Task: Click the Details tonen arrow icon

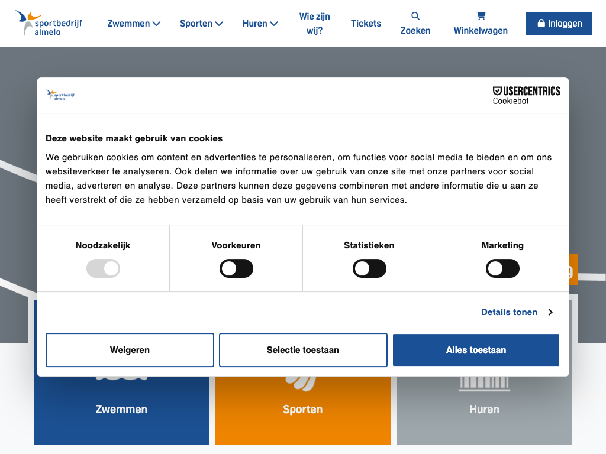Action: (x=550, y=312)
